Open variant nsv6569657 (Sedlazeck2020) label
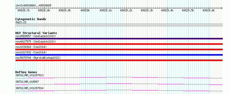Viewport: 230px width, 94px height. pyautogui.click(x=36, y=36)
